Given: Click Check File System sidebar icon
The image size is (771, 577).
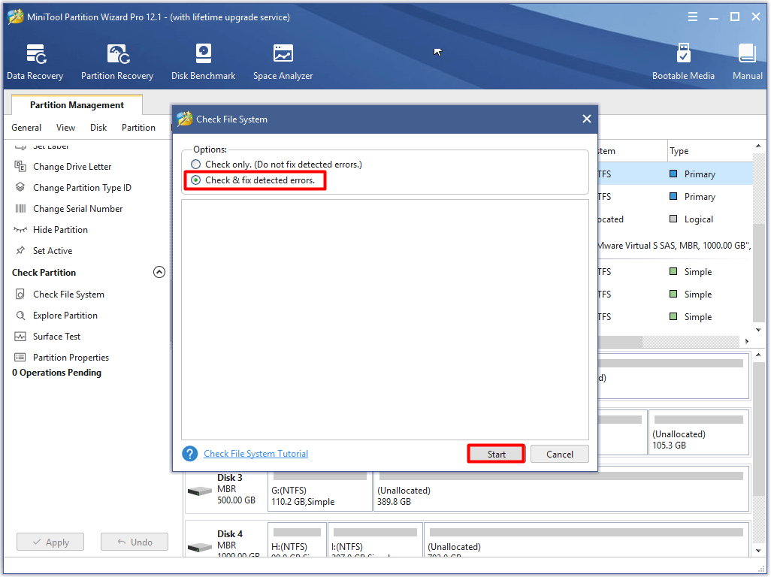Looking at the screenshot, I should (x=20, y=294).
